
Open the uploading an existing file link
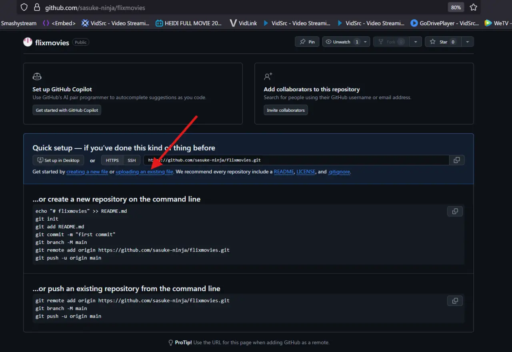144,172
